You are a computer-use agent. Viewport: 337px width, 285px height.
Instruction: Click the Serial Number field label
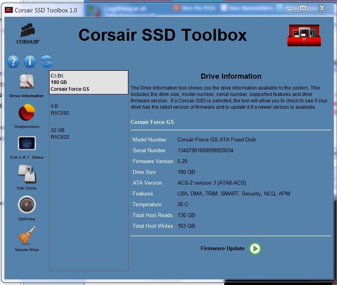[x=149, y=150]
